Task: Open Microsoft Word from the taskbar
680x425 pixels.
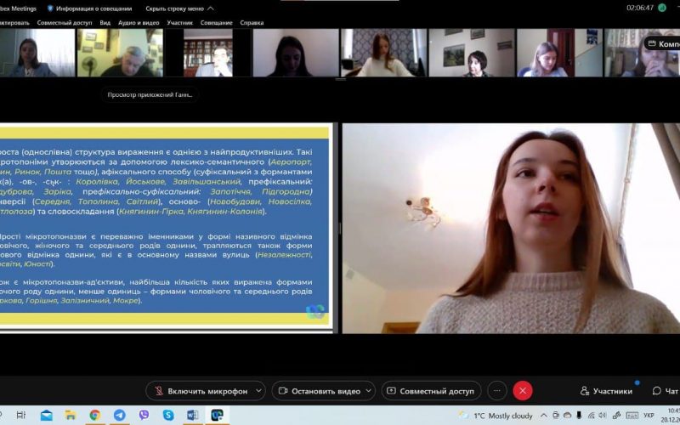Action: pos(192,416)
